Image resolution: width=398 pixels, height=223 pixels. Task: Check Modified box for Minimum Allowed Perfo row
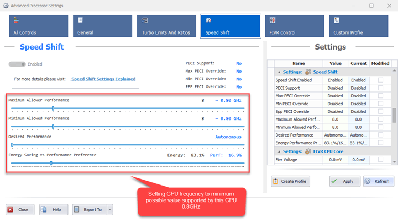(380, 127)
